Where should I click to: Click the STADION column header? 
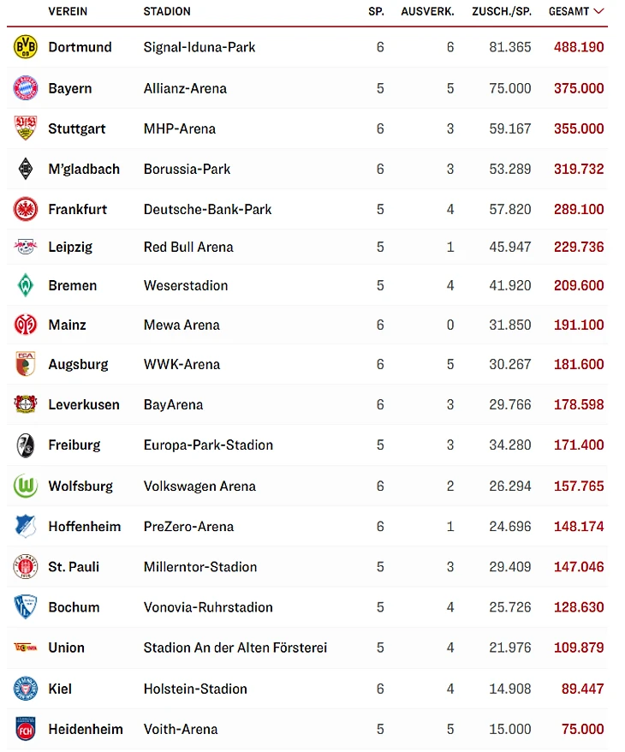[167, 11]
